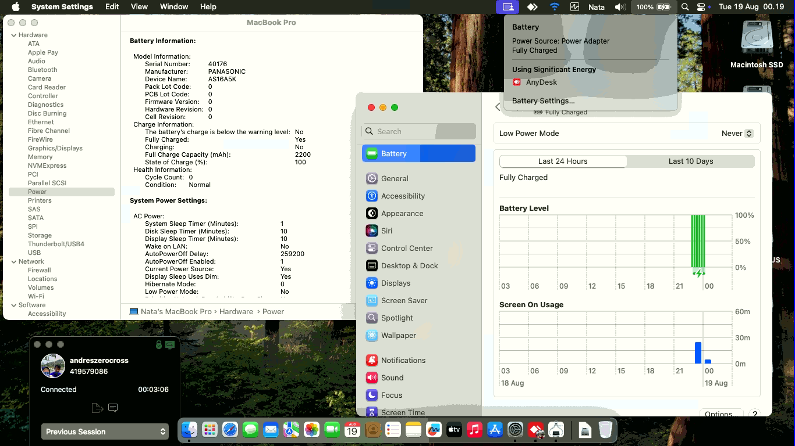Image resolution: width=795 pixels, height=446 pixels.
Task: Switch to the Last 10 Days tab
Action: coord(690,161)
